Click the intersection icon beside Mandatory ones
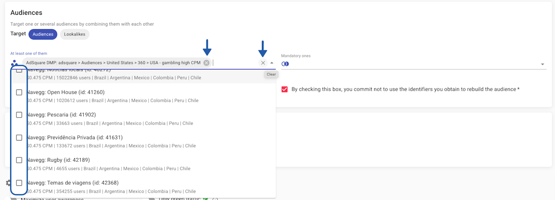 pyautogui.click(x=285, y=64)
